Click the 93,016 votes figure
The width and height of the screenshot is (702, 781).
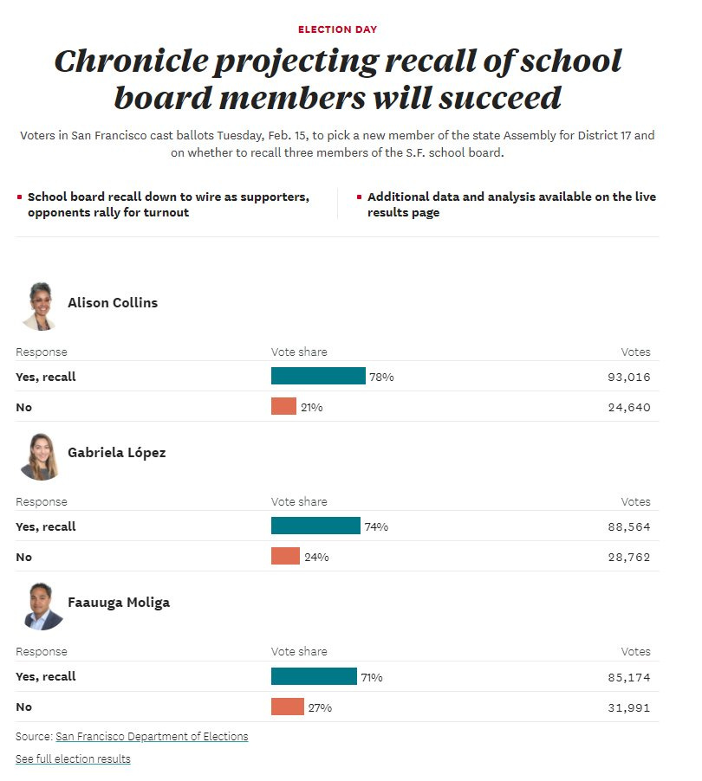pos(628,377)
